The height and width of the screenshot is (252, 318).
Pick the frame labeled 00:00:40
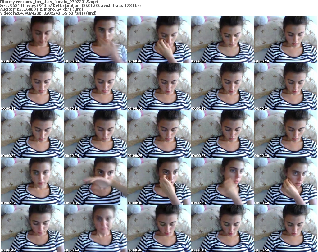click(286, 181)
